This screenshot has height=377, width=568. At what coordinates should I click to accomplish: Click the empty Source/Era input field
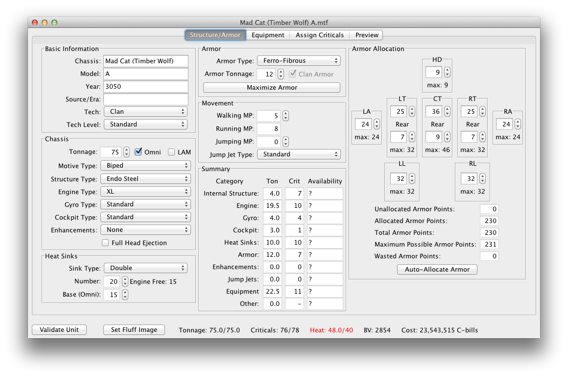145,99
